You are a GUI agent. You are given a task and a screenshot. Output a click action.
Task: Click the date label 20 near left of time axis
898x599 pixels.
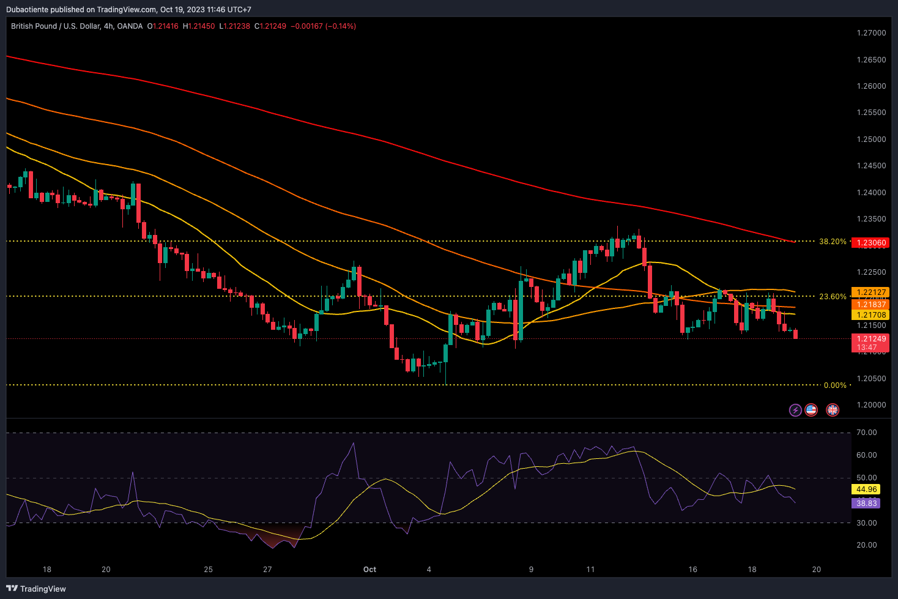(x=106, y=570)
